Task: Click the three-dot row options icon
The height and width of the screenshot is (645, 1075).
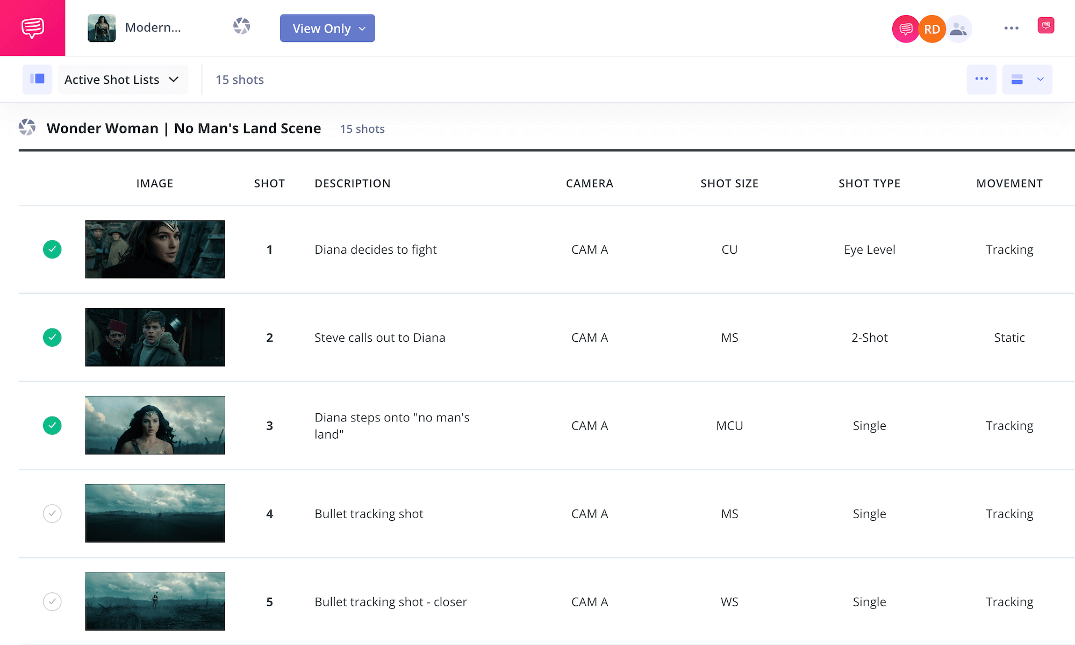Action: coord(981,79)
